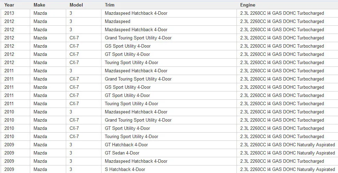The height and width of the screenshot is (173, 338).
Task: Select the 2013 year cell
Action: click(15, 13)
